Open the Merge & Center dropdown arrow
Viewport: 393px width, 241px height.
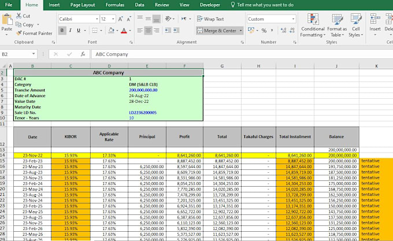240,31
